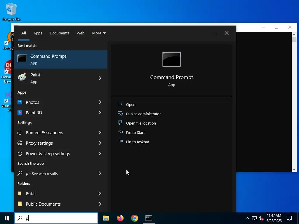Click the large Command Prompt preview icon
The image size is (299, 224).
tap(171, 59)
